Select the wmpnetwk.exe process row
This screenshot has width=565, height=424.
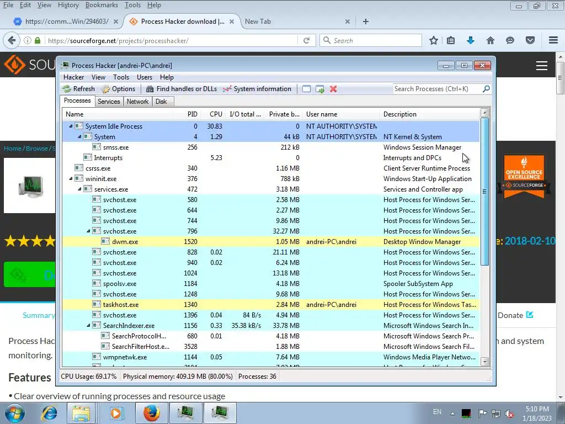coord(270,357)
